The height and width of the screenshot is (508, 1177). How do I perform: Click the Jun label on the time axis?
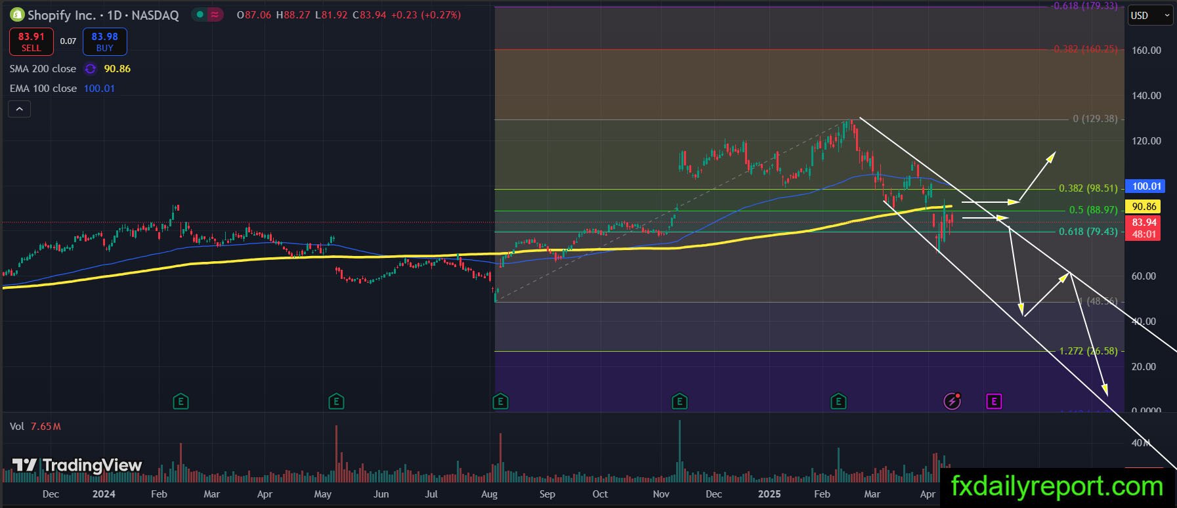(381, 494)
